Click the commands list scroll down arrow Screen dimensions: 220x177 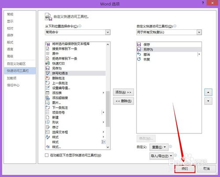click(x=108, y=147)
